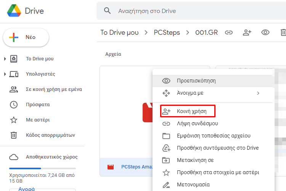Expand the Το Drive μου tree arrow

[x=5, y=59]
